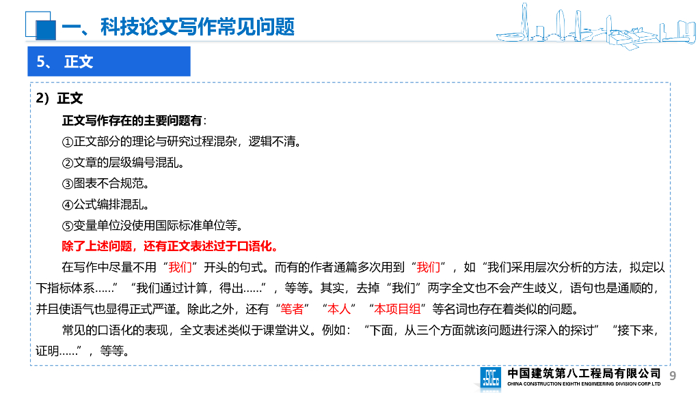
Task: Click the English company name text
Action: coord(584,384)
